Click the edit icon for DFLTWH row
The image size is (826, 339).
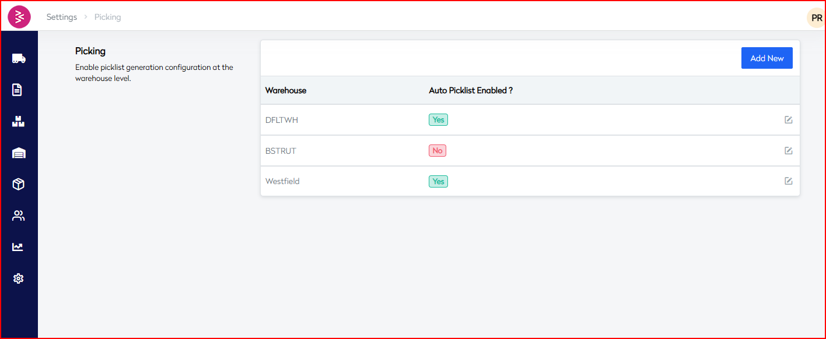(x=788, y=119)
